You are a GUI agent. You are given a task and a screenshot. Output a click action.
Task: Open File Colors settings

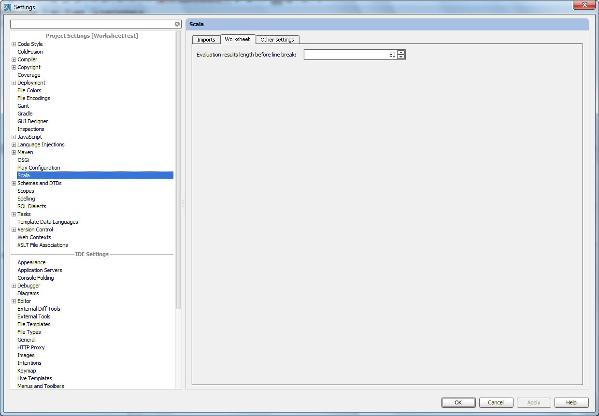click(x=29, y=90)
